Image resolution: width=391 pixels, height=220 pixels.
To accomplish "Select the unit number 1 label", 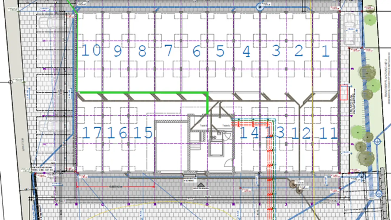I will 325,51.
